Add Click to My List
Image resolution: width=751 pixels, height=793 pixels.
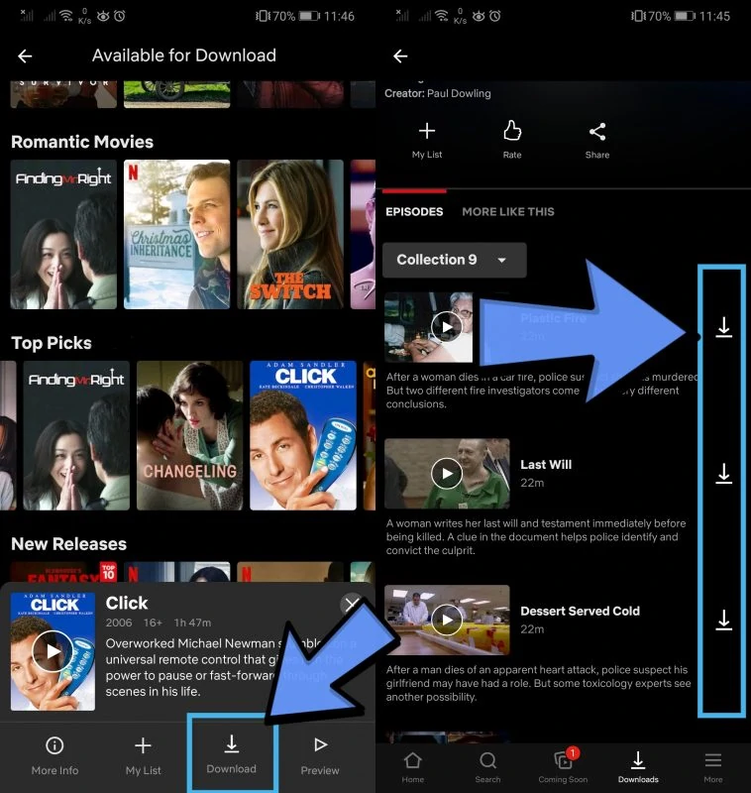point(143,756)
